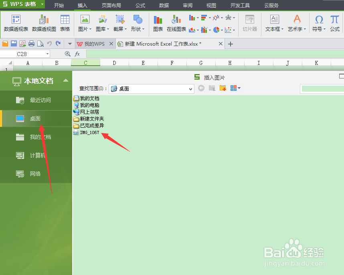The width and height of the screenshot is (344, 275).
Task: Switch to the 页面布局 ribbon tab
Action: [111, 6]
